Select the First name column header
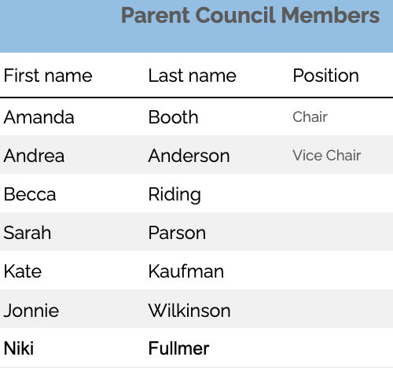Screen dimensions: 393x368 48,75
